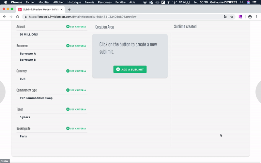Open the Notification Center list icon
The height and width of the screenshot is (163, 261).
pyautogui.click(x=254, y=2)
